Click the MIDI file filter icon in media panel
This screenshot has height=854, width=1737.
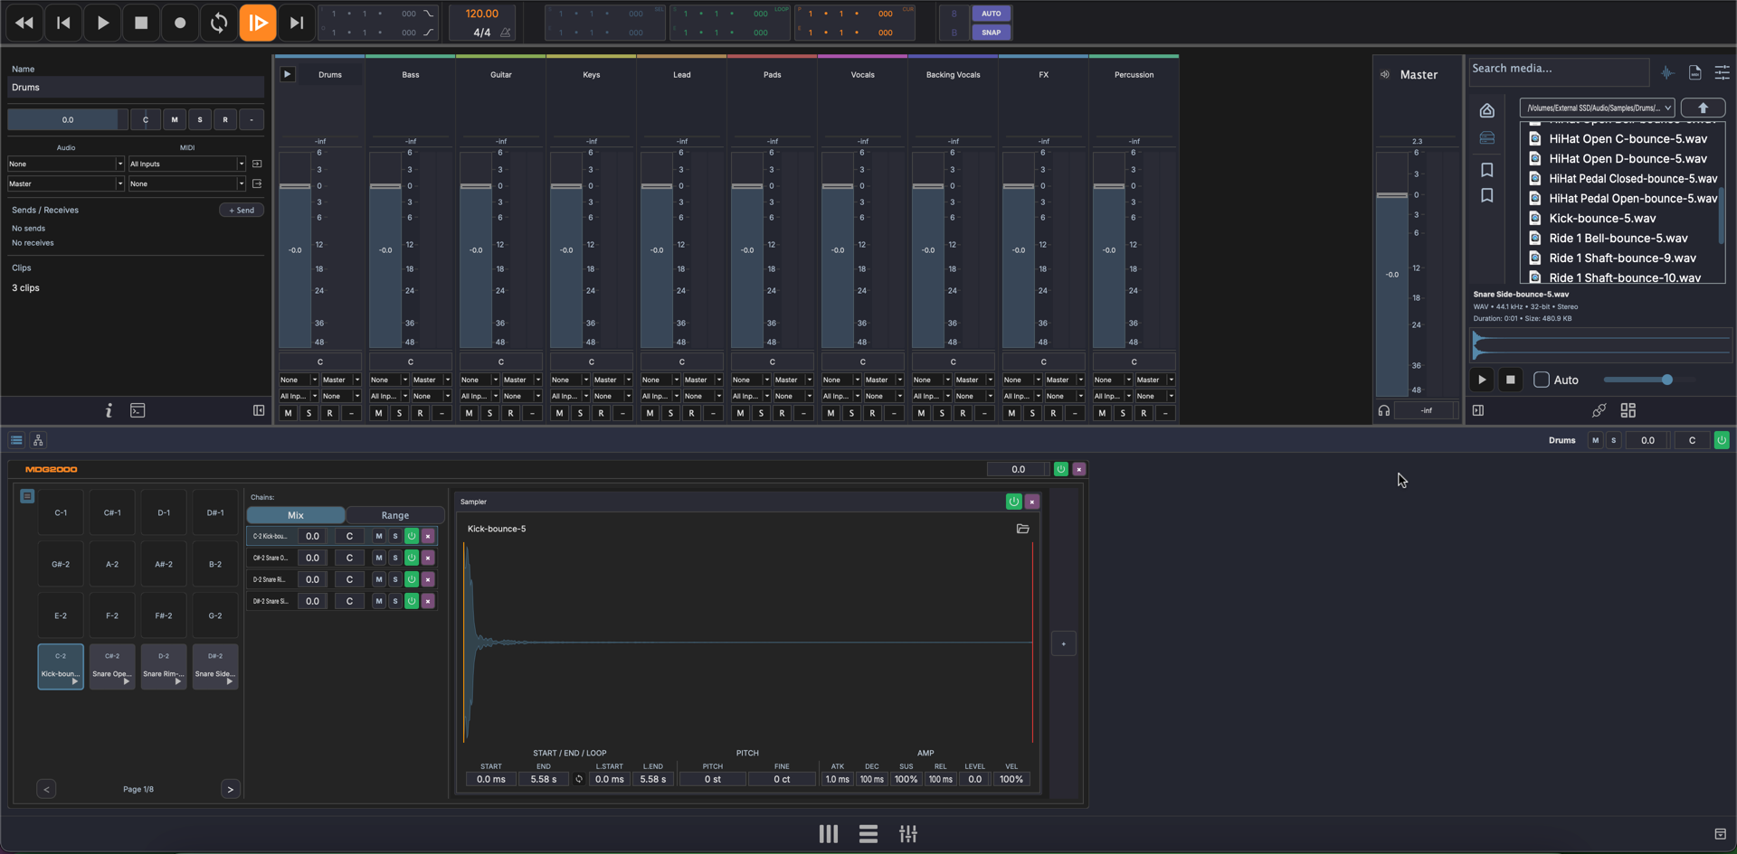point(1694,72)
